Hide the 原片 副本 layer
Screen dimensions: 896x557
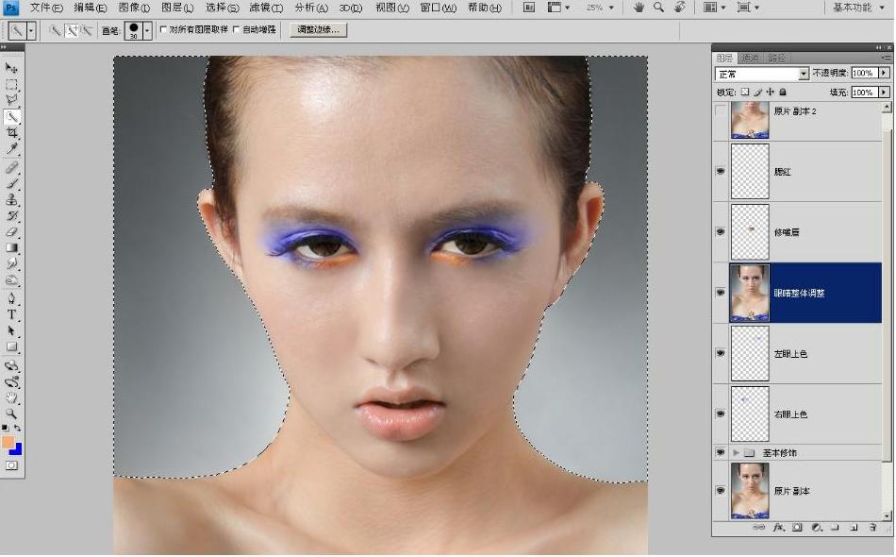[721, 491]
